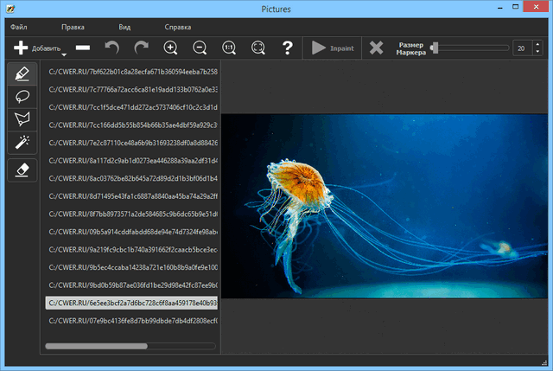Viewport: 553px width, 371px height.
Task: Open the Файл menu
Action: tap(19, 28)
